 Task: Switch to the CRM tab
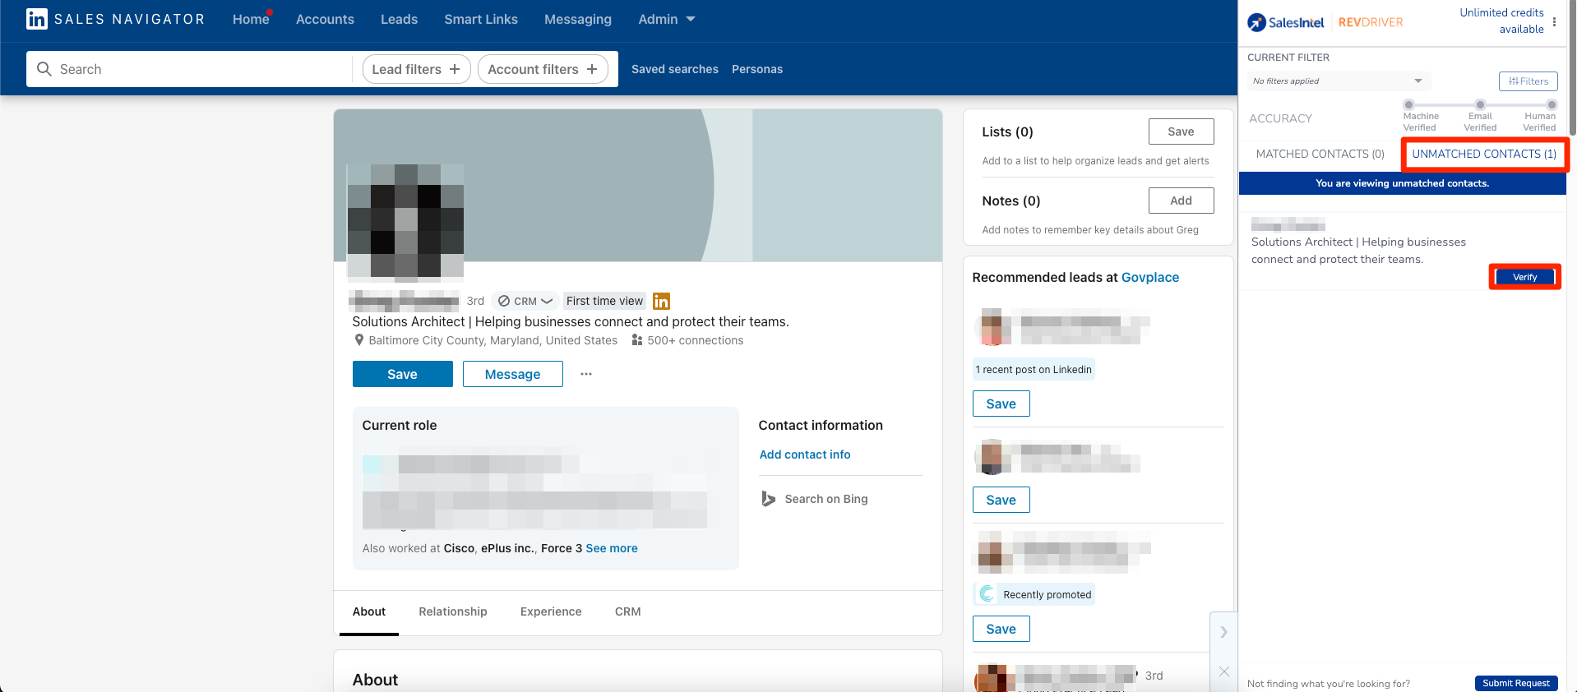pyautogui.click(x=628, y=611)
